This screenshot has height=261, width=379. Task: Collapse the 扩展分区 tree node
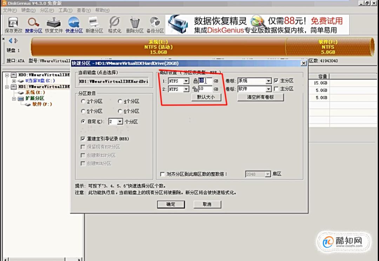[14, 98]
